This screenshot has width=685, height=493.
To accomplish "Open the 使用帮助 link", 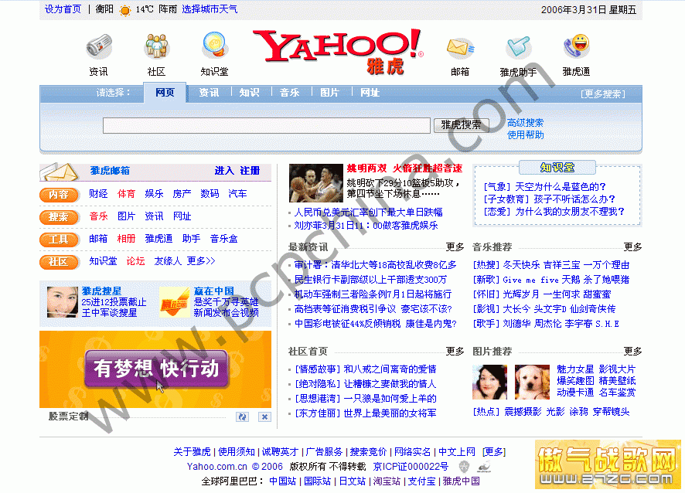I will [525, 135].
